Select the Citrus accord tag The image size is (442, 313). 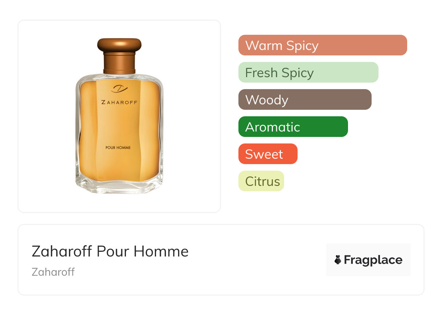pos(261,181)
